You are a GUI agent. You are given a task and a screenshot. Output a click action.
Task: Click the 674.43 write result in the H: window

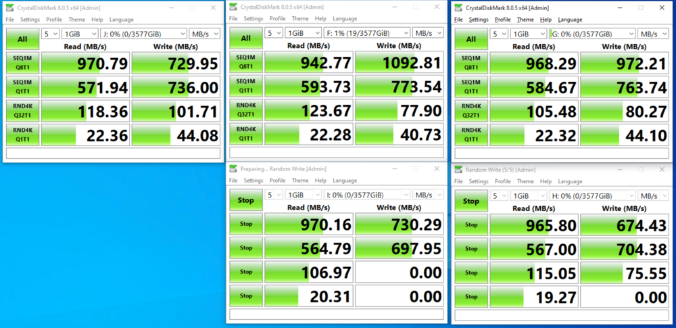click(625, 225)
